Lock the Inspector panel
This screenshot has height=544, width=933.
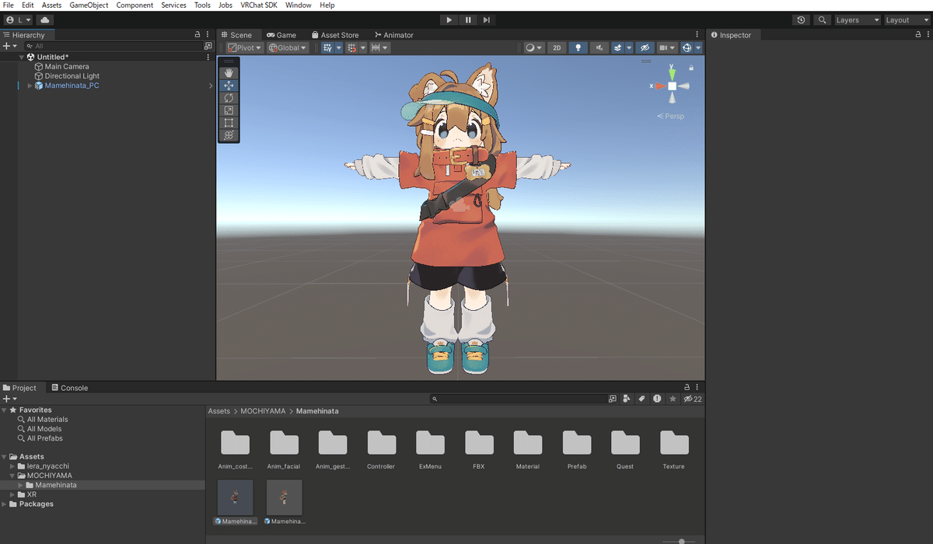pos(918,35)
